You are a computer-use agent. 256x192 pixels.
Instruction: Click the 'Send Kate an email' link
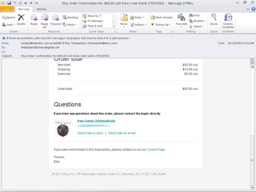tap(122, 133)
